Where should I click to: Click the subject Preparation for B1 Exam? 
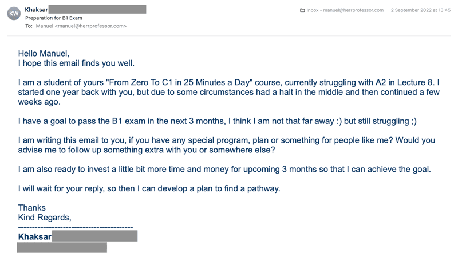point(53,18)
